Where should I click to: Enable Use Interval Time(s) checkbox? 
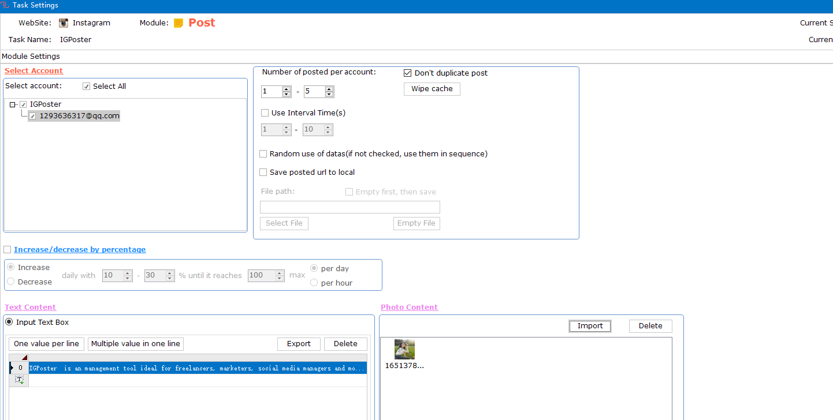265,113
